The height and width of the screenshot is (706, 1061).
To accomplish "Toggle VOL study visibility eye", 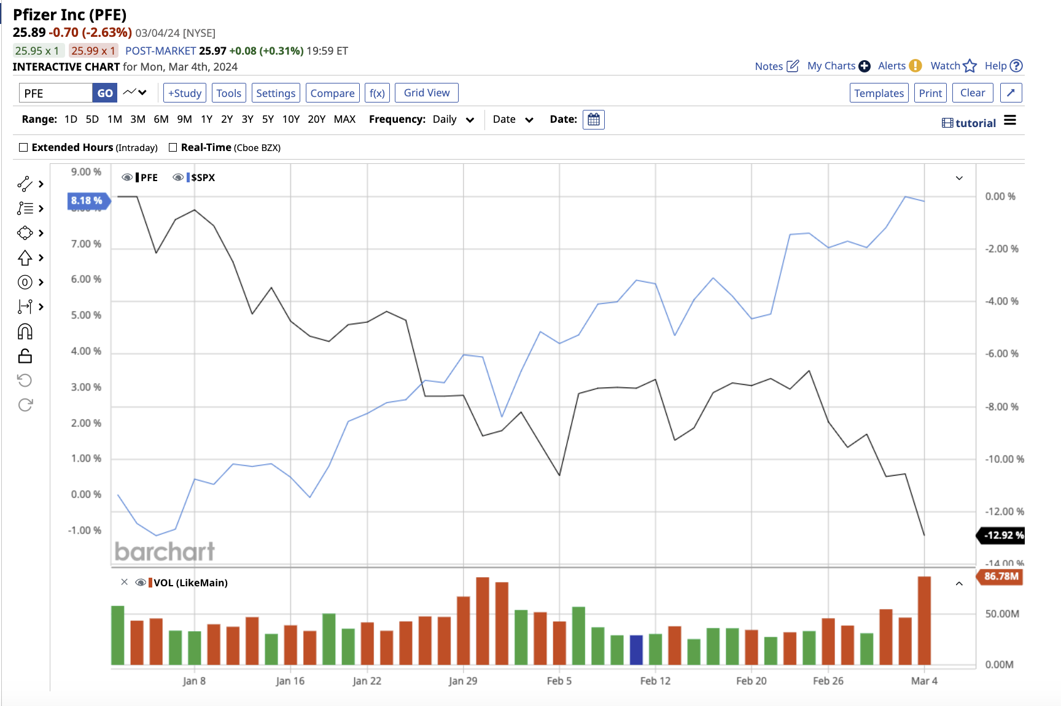I will (141, 583).
